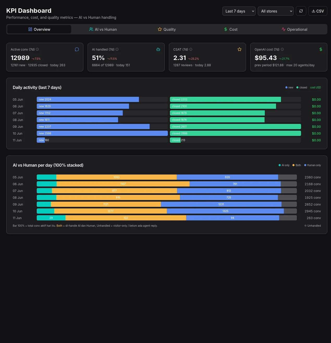This screenshot has height=343, width=331.
Task: Click the pulse icon on Operational tab
Action: (x=284, y=29)
